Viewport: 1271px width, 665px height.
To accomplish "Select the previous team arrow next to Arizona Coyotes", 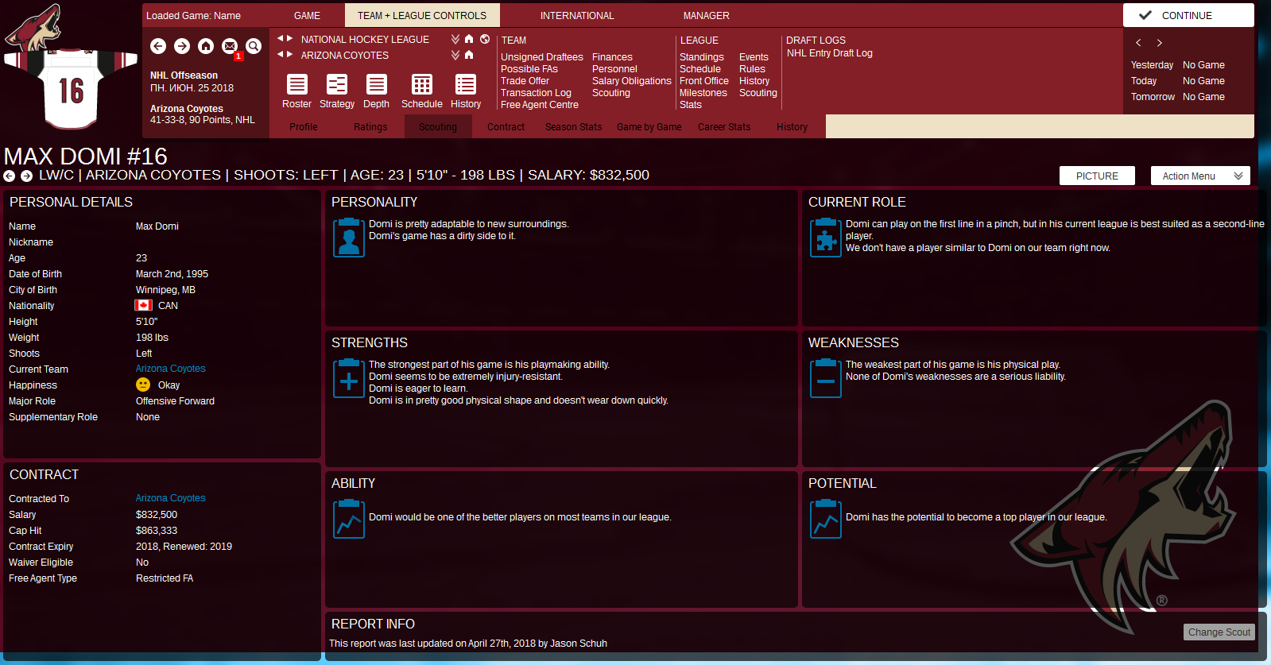I will click(x=280, y=54).
